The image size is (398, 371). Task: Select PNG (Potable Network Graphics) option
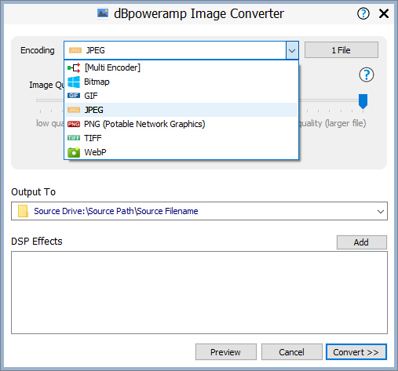[181, 124]
